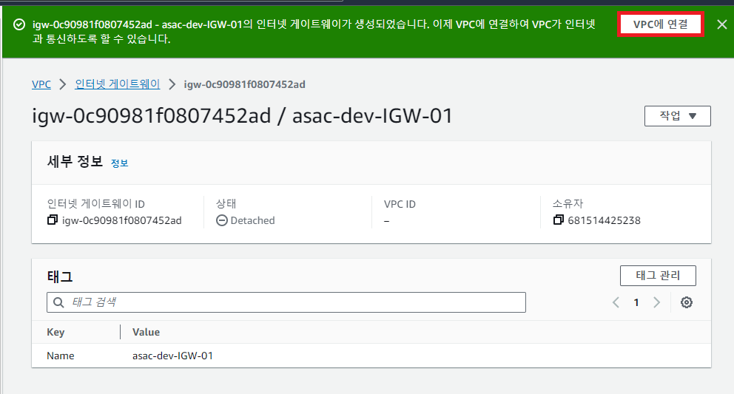Screen dimensions: 734x394
Task: Click the success checkmark icon in the banner
Action: (x=19, y=24)
